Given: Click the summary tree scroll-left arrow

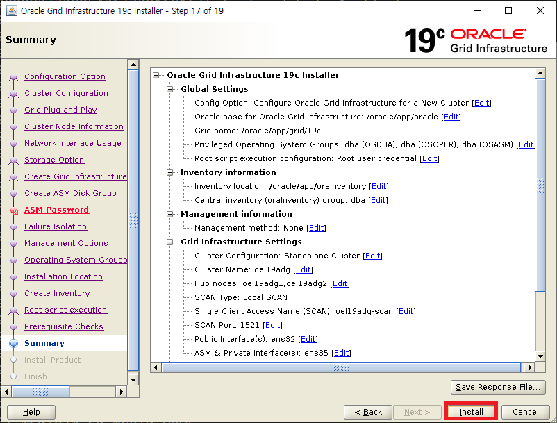Looking at the screenshot, I should [156, 367].
